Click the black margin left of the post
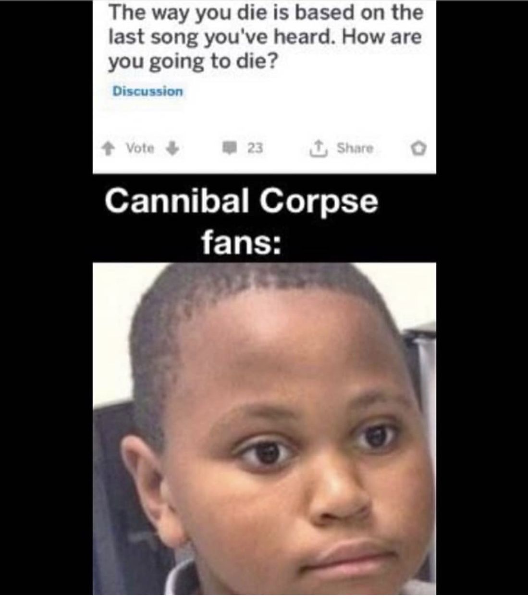 (x=46, y=298)
